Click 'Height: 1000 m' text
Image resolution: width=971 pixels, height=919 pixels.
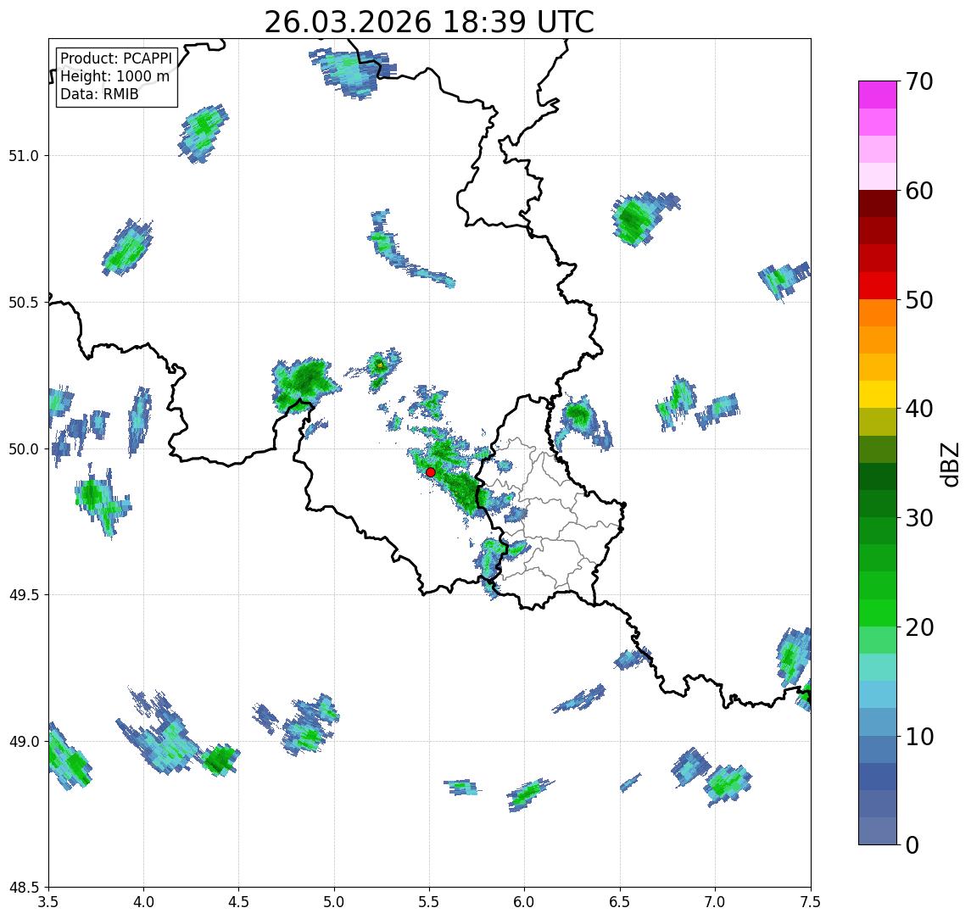[114, 76]
